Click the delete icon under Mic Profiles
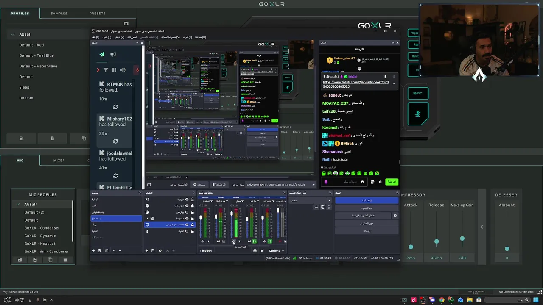Screen dimensions: 543x305 click(65, 260)
